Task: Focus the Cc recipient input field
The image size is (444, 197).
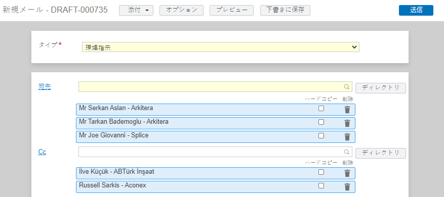Action: coord(215,152)
